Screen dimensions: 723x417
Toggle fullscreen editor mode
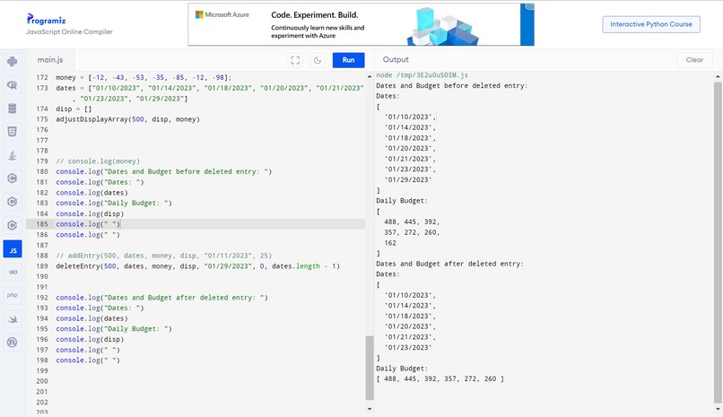(x=295, y=60)
